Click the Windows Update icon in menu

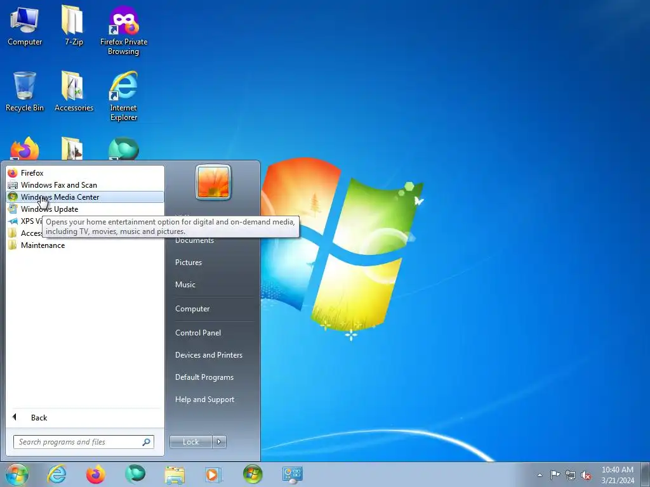[13, 209]
